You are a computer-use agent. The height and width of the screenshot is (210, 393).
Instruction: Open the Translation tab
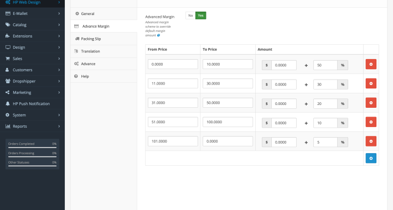pos(104,51)
